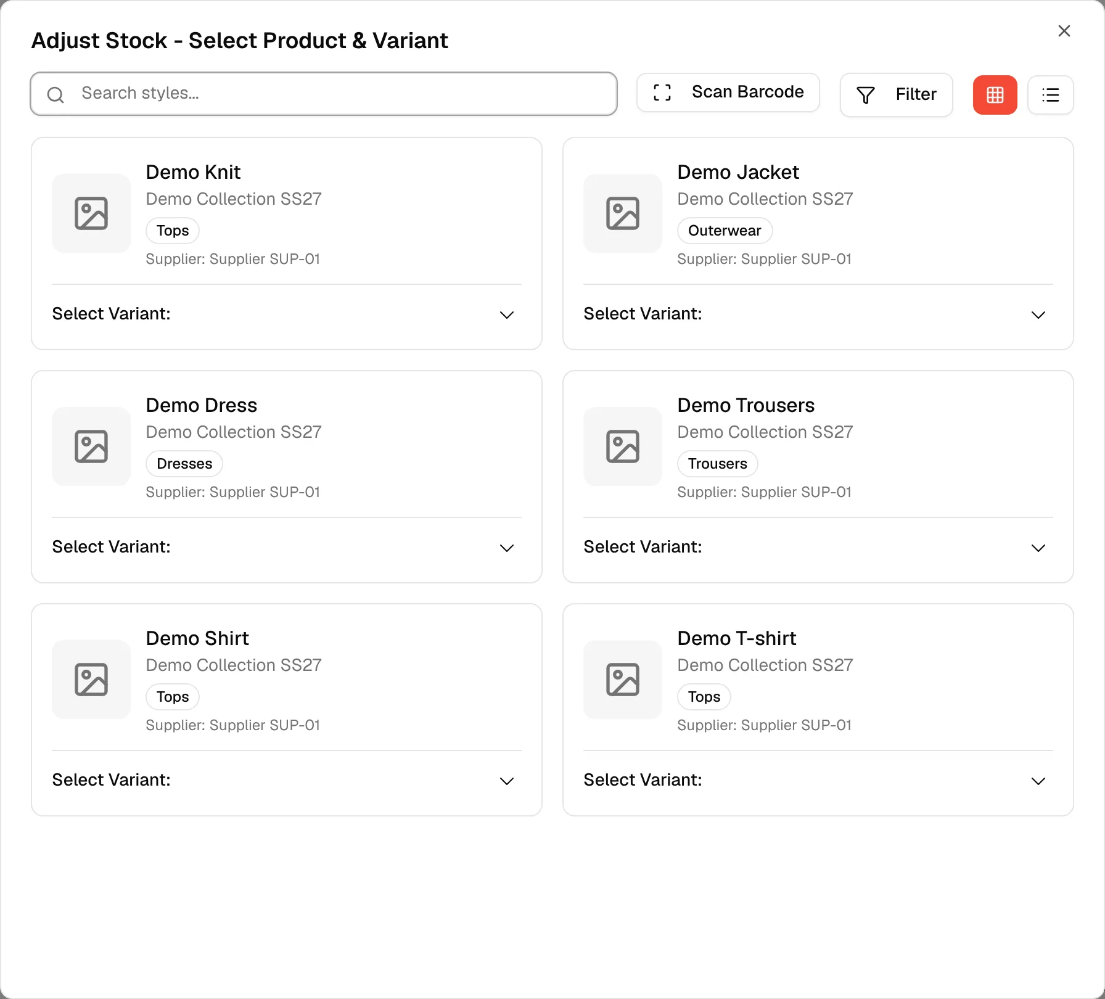This screenshot has width=1105, height=999.
Task: Select the Demo T-shirt title
Action: (x=737, y=638)
